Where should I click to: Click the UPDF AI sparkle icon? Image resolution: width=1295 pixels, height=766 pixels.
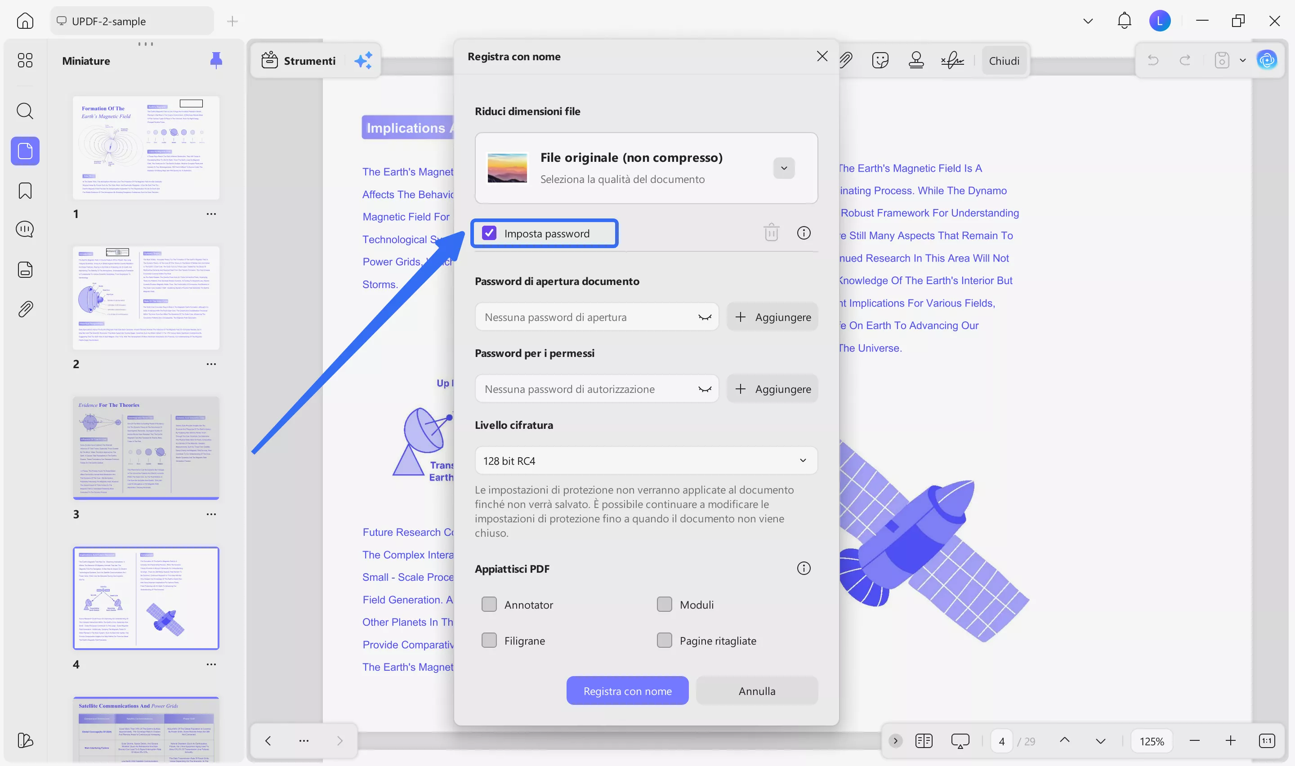point(363,61)
